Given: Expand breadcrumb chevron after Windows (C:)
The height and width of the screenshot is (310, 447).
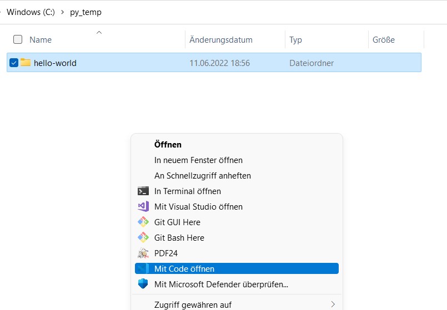Looking at the screenshot, I should pos(62,12).
